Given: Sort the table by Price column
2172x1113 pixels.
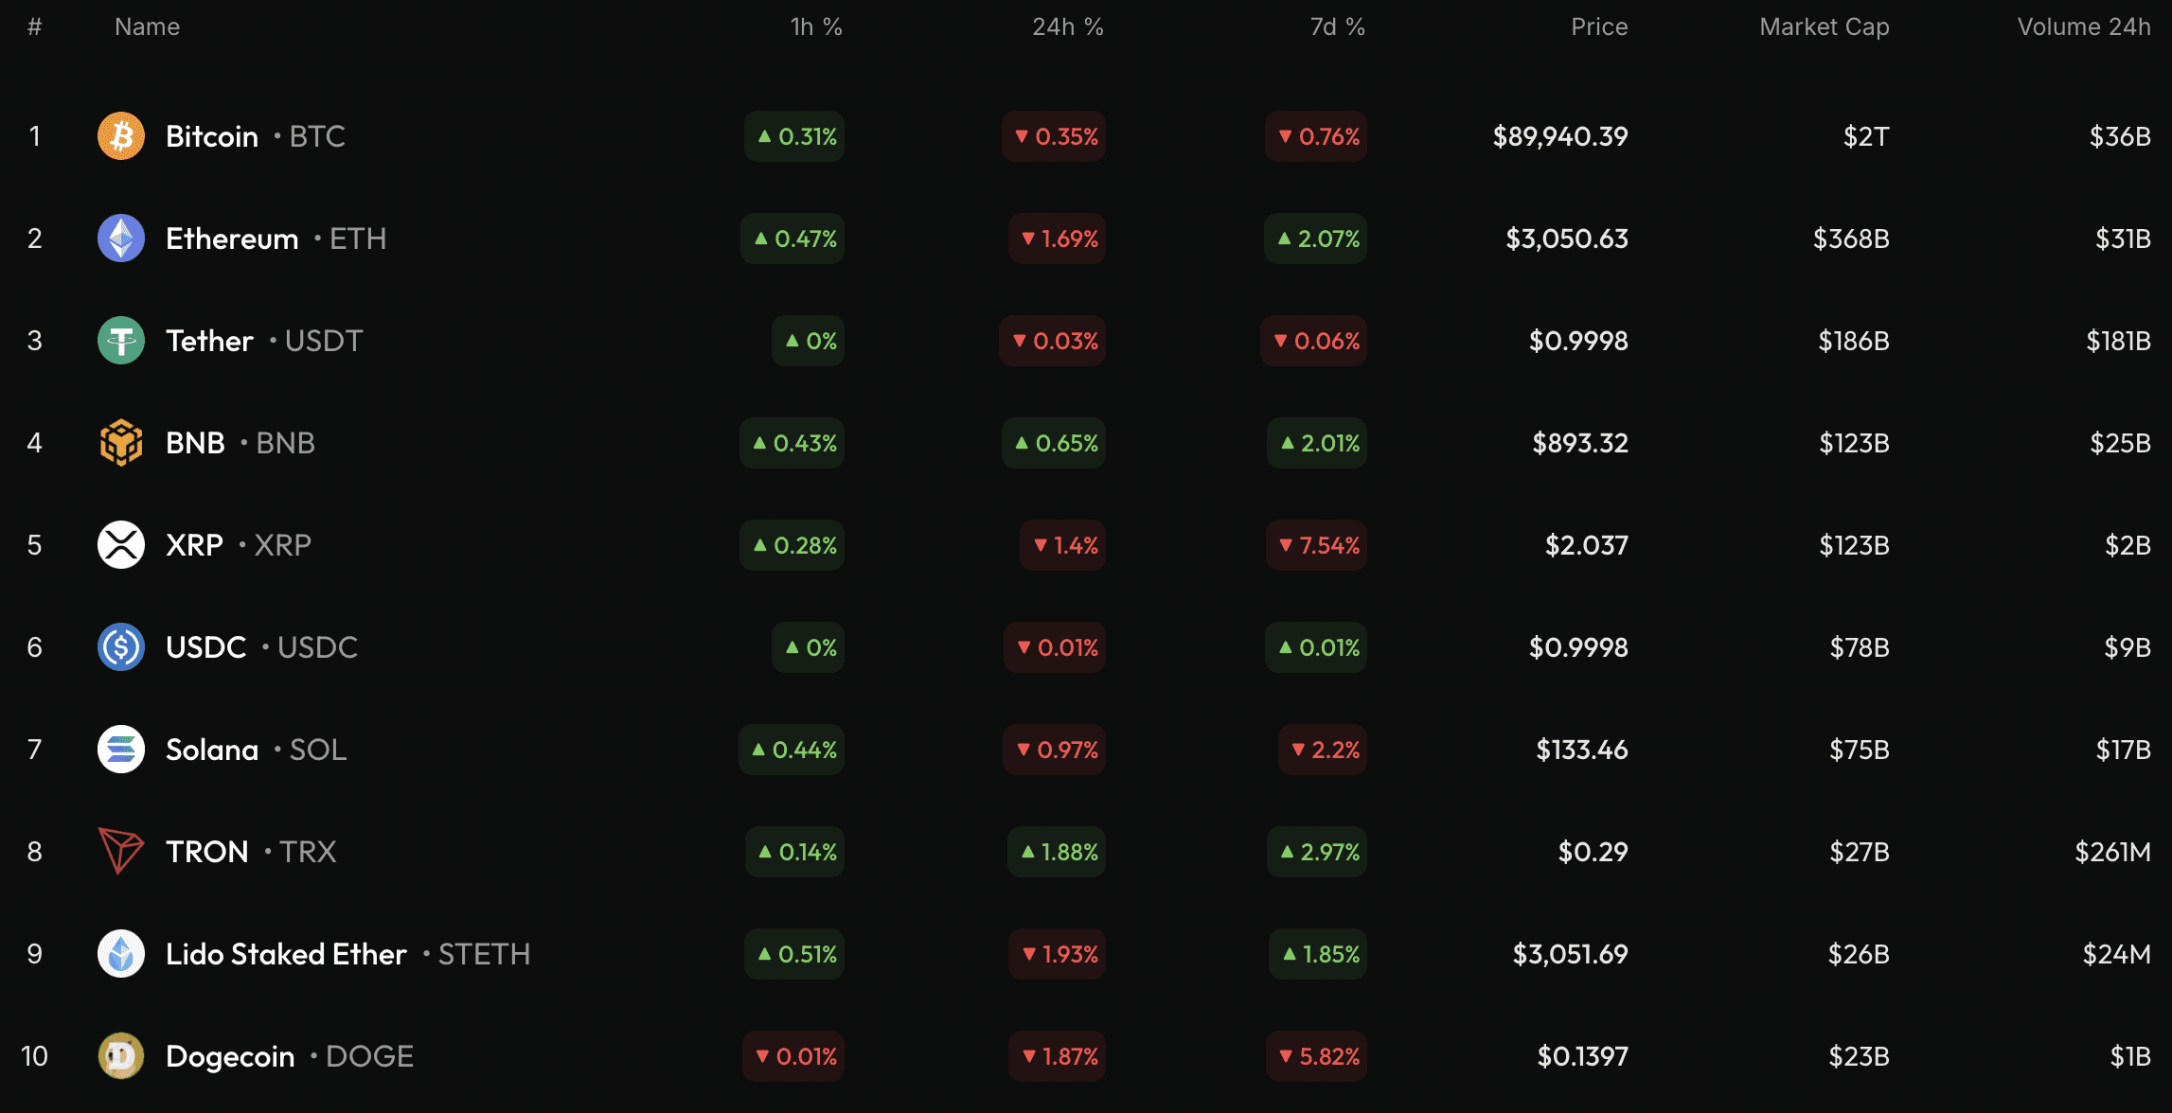Looking at the screenshot, I should pyautogui.click(x=1597, y=26).
